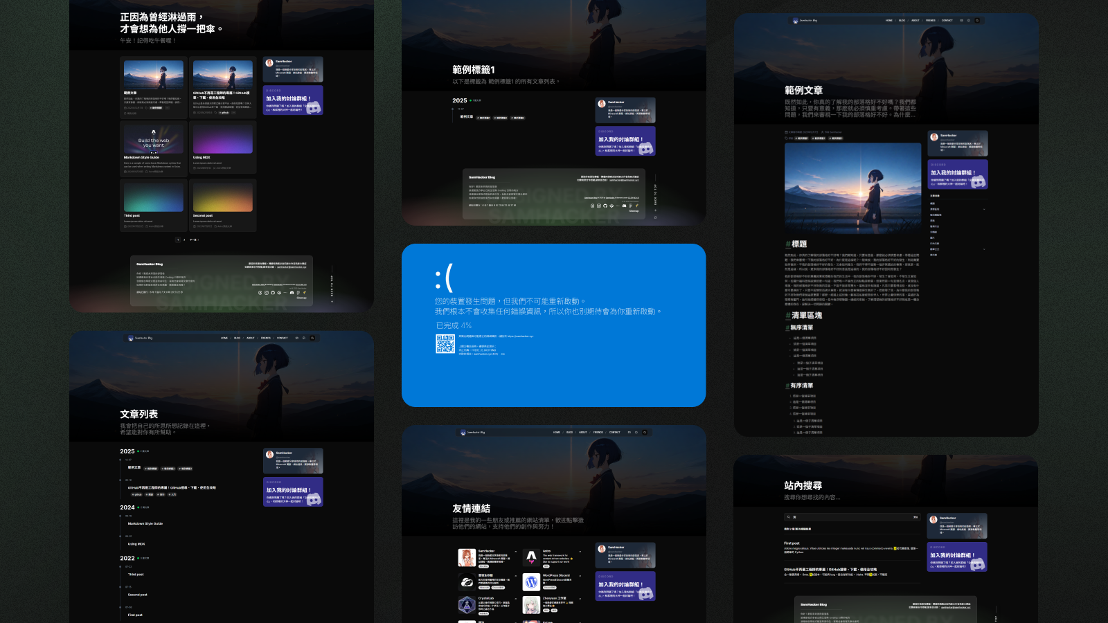Click language icon in 友情連結 page navbar
1108x623 pixels.
pyautogui.click(x=629, y=432)
